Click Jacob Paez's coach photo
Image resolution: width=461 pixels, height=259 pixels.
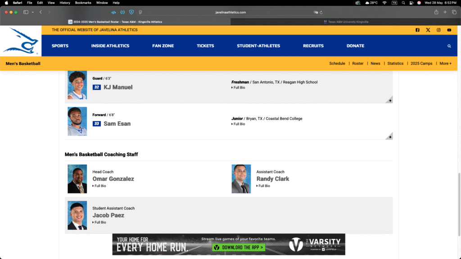[x=77, y=215]
